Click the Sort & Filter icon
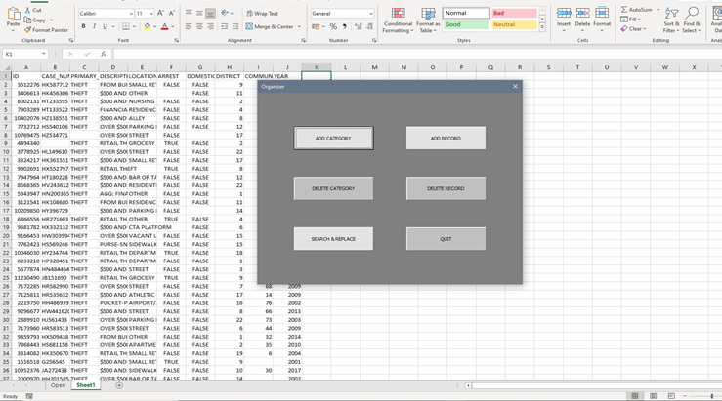The image size is (722, 401). [x=671, y=19]
